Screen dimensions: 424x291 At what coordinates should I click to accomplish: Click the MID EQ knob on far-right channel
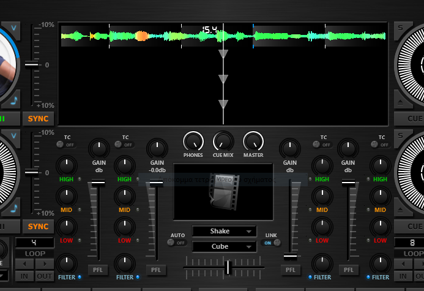(380, 196)
